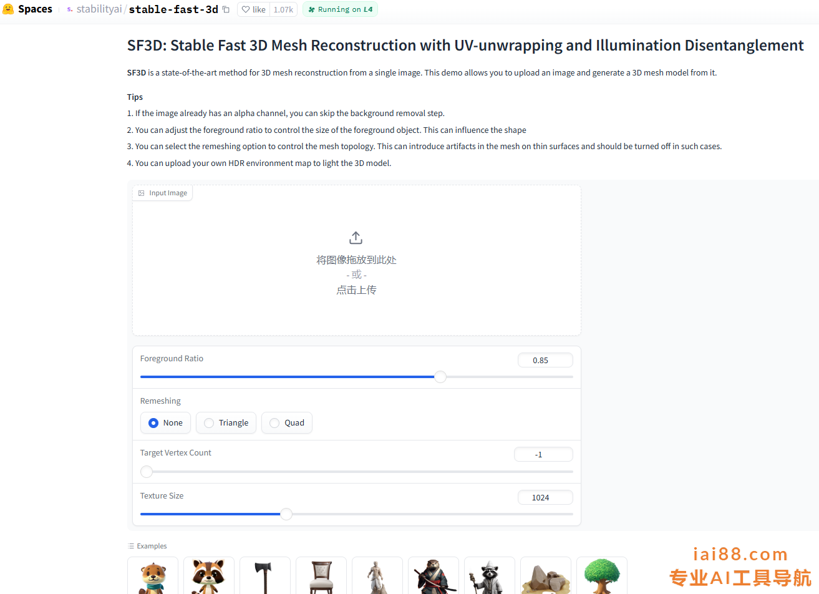Viewport: 819px width, 594px height.
Task: Select the None remeshing option
Action: [165, 423]
